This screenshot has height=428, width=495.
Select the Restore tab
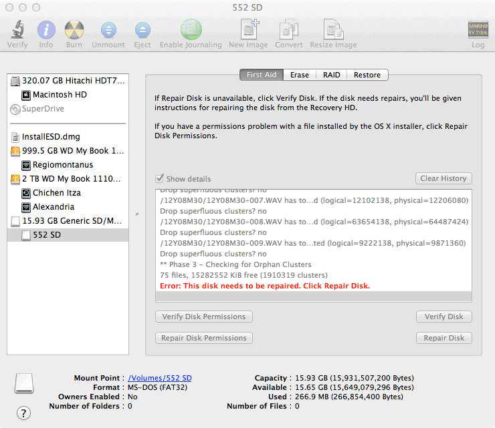(367, 75)
